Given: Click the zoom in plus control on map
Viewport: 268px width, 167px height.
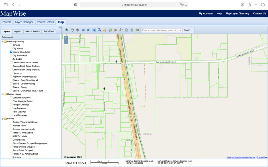Looking at the screenshot, I should (66, 37).
